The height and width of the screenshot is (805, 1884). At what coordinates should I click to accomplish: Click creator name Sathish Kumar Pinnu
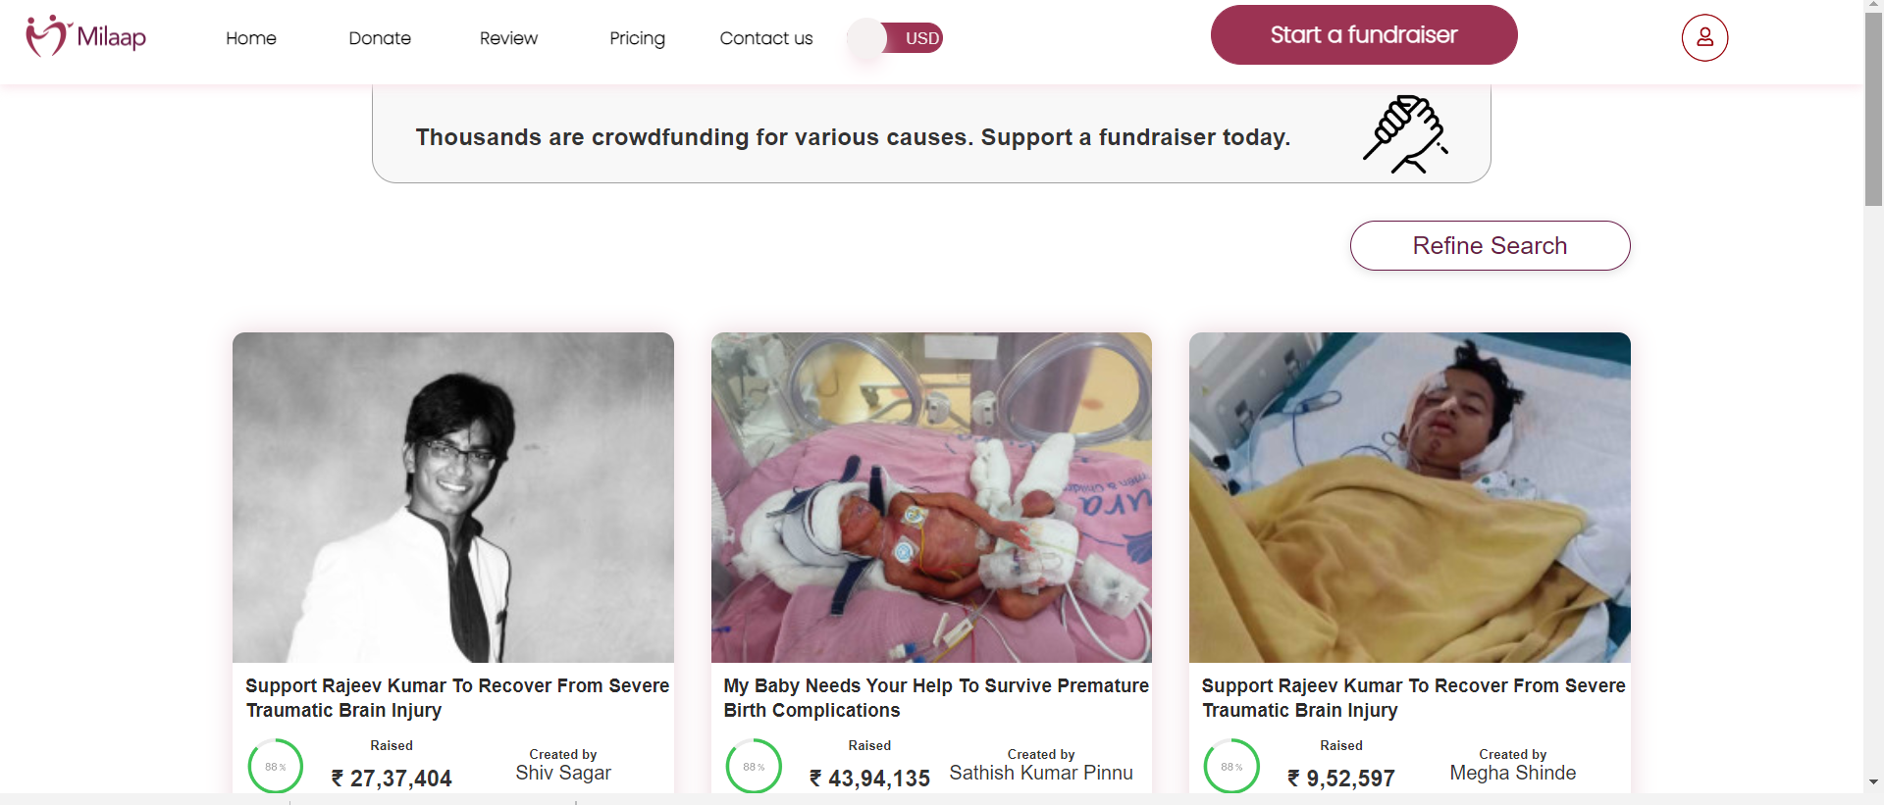(x=1041, y=773)
